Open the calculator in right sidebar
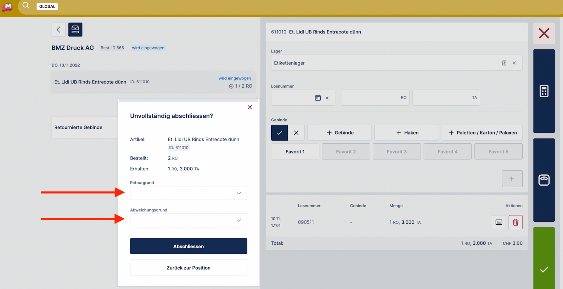This screenshot has height=289, width=563. click(x=544, y=91)
